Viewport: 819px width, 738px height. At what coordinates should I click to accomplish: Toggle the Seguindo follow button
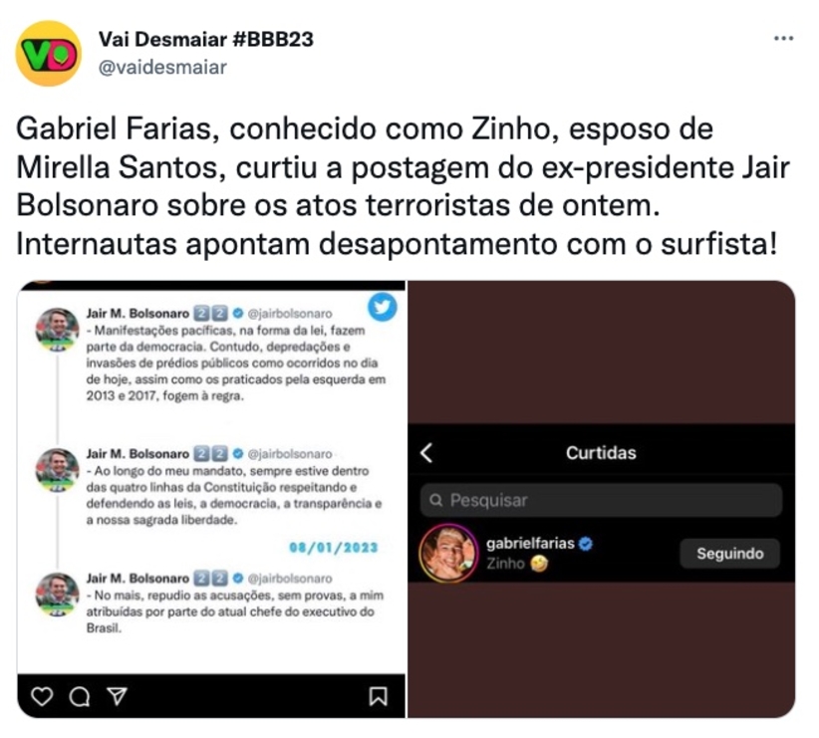pos(729,553)
